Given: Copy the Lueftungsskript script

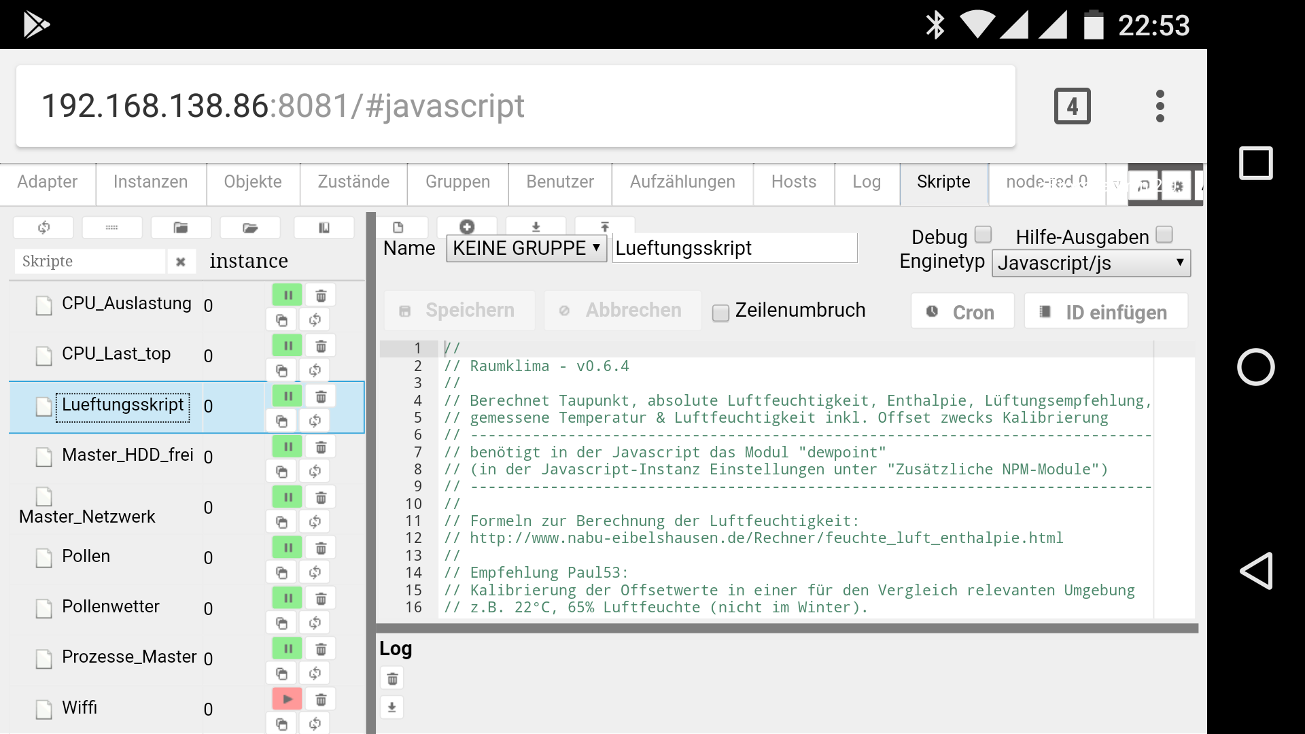Looking at the screenshot, I should tap(281, 421).
